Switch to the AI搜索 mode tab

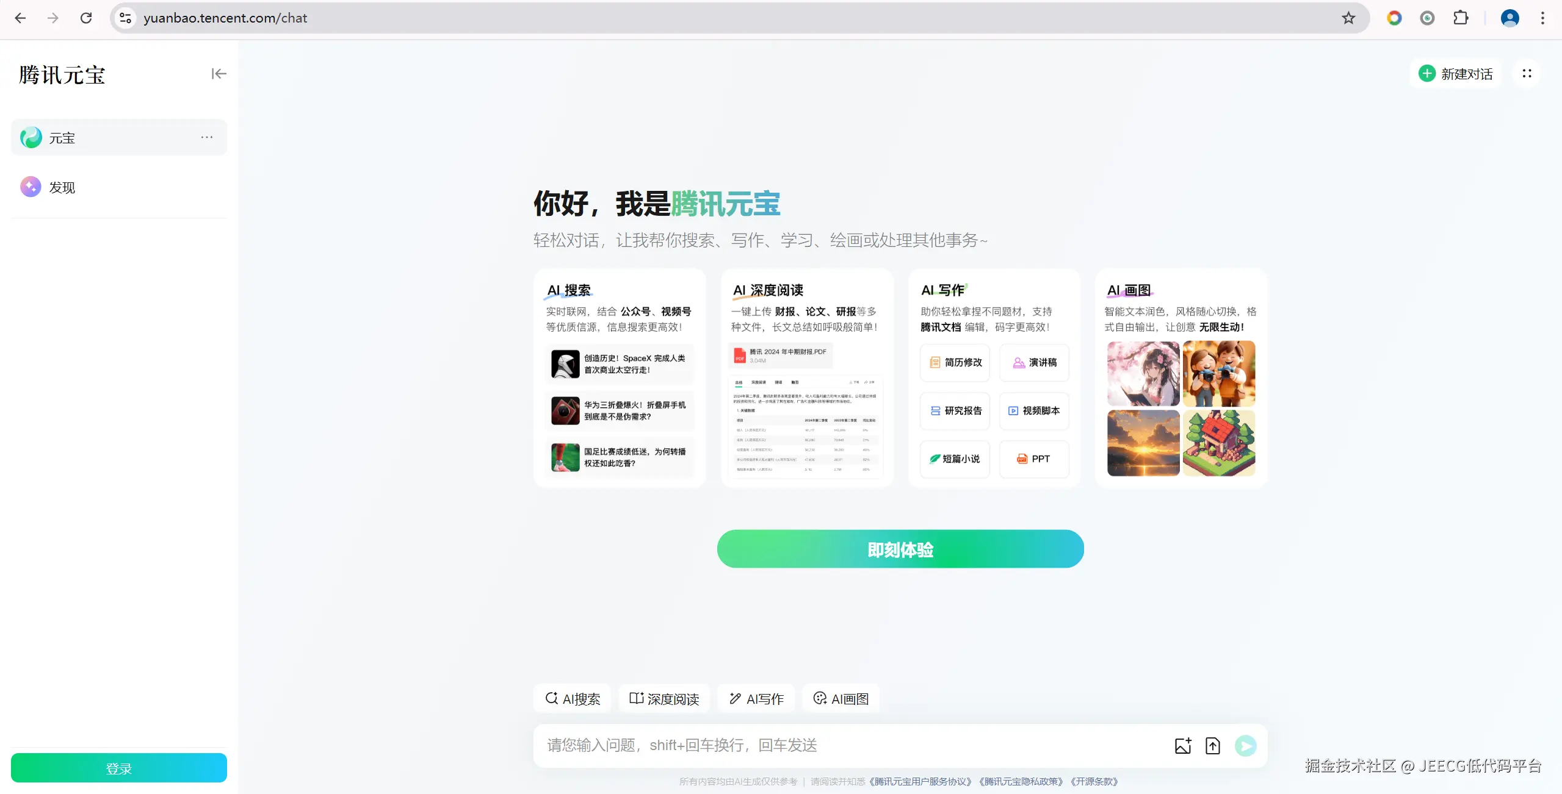point(573,699)
